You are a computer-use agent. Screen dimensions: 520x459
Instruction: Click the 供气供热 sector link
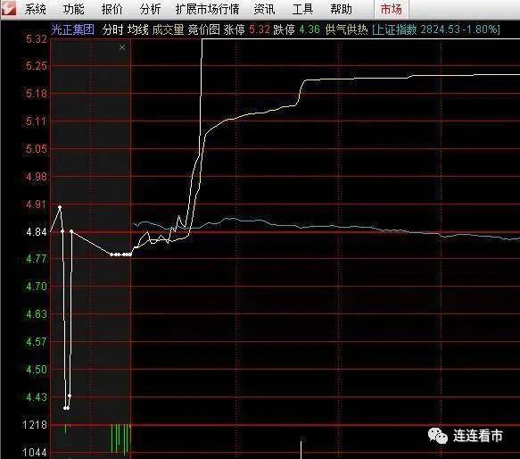[x=347, y=29]
